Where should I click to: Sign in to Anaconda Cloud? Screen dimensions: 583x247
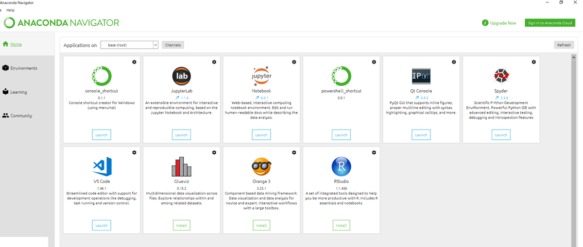(x=550, y=23)
